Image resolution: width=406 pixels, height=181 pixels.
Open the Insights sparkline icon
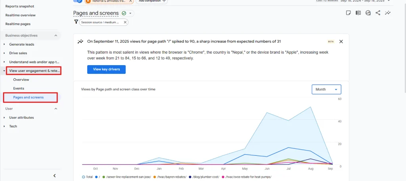(x=388, y=13)
